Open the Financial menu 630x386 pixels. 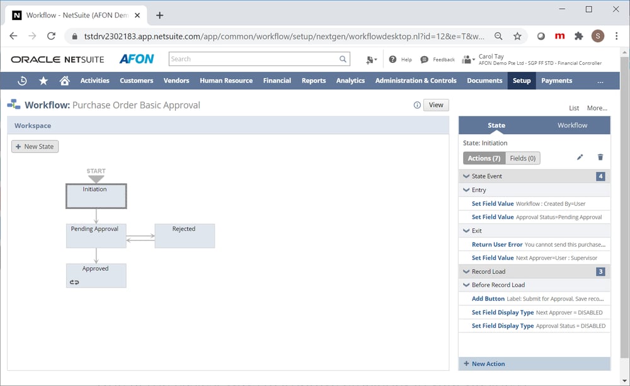tap(277, 81)
